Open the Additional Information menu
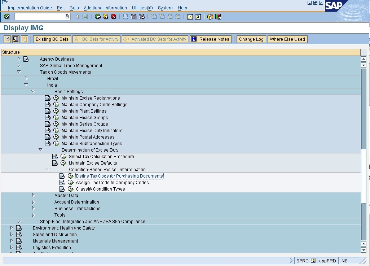This screenshot has height=266, width=370. (x=105, y=8)
